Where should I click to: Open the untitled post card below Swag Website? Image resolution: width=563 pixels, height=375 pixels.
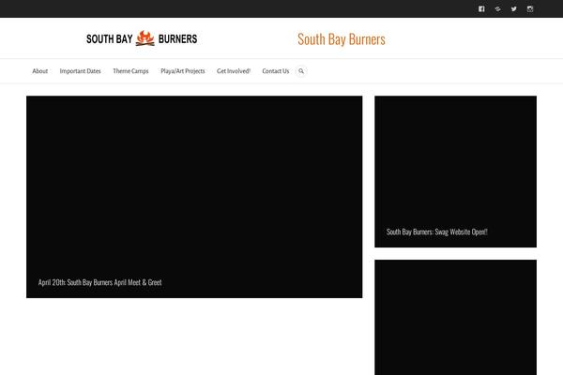tap(456, 318)
